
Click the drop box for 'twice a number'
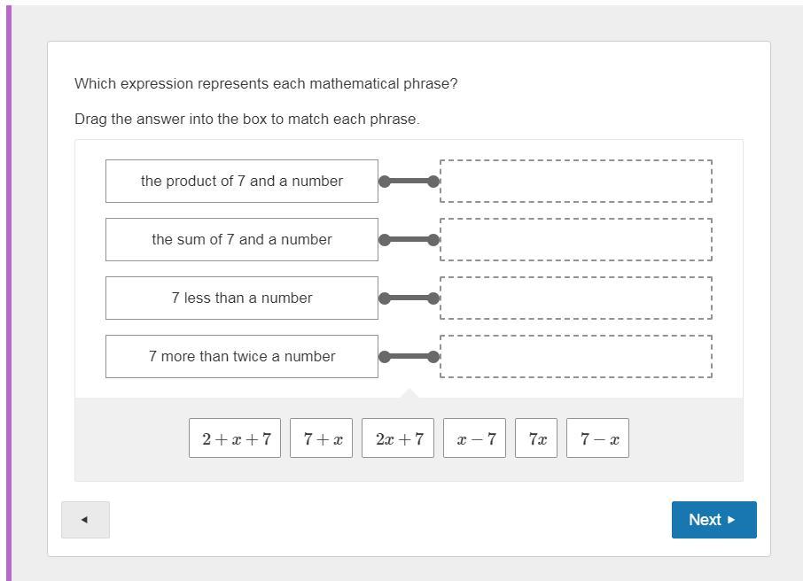(x=576, y=357)
